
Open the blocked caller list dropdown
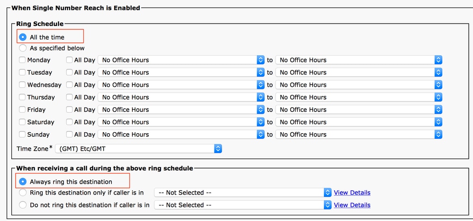point(243,205)
